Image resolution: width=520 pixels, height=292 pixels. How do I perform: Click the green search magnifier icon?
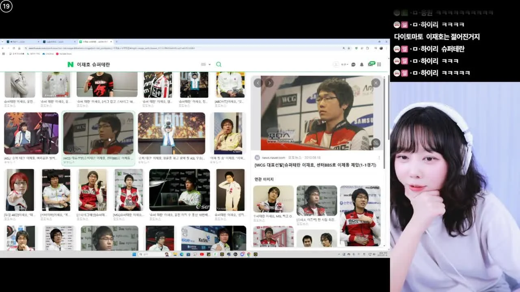[219, 64]
